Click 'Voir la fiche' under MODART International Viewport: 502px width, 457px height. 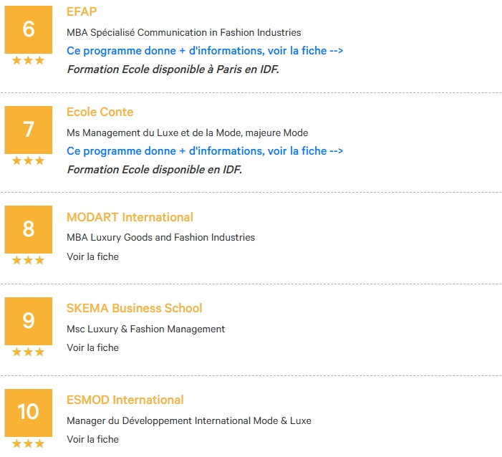click(93, 256)
